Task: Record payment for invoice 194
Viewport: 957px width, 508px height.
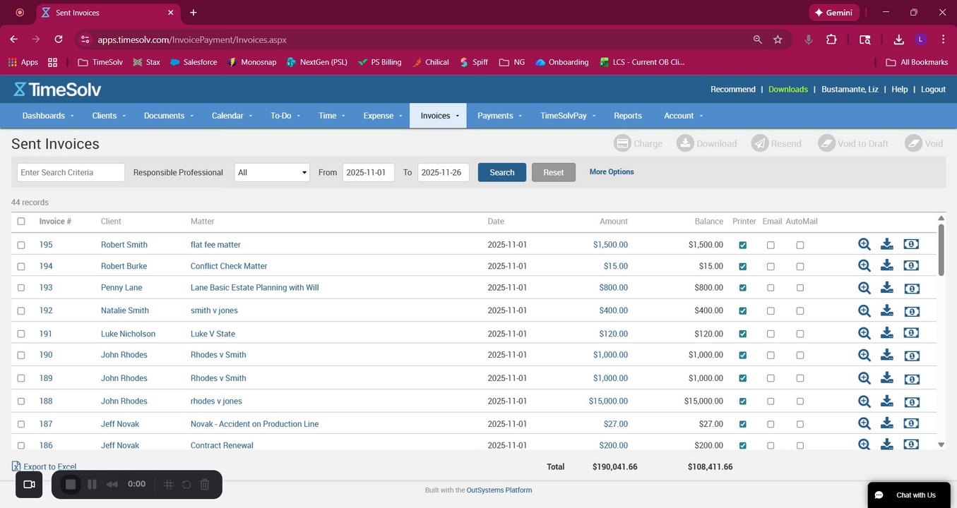Action: pos(911,265)
